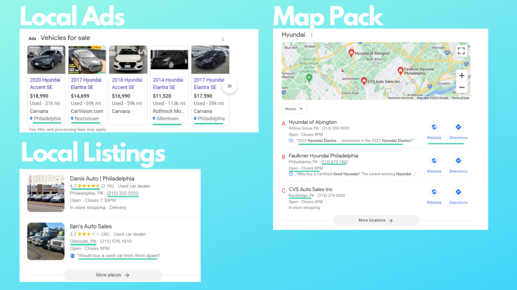Open the Website icon for CVS Auto Sales

point(434,192)
